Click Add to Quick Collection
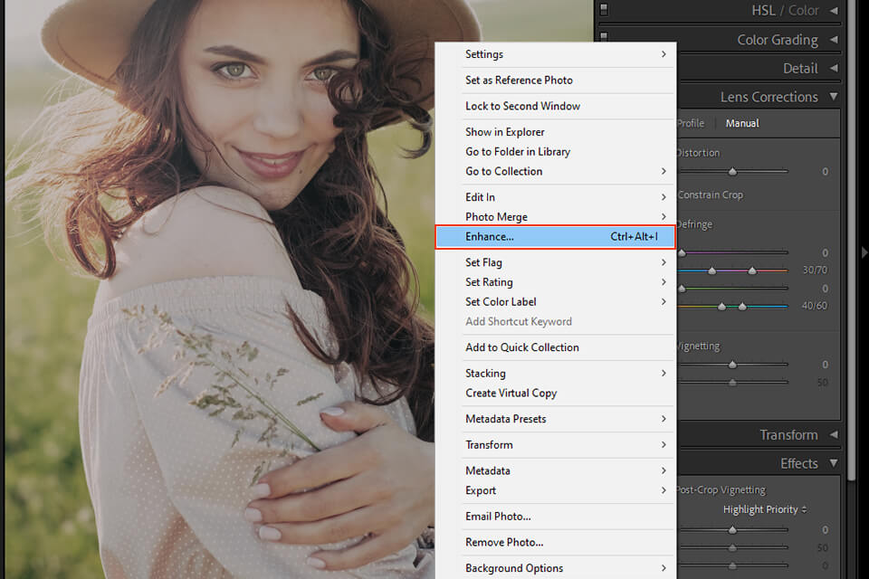Image resolution: width=869 pixels, height=579 pixels. click(x=522, y=347)
